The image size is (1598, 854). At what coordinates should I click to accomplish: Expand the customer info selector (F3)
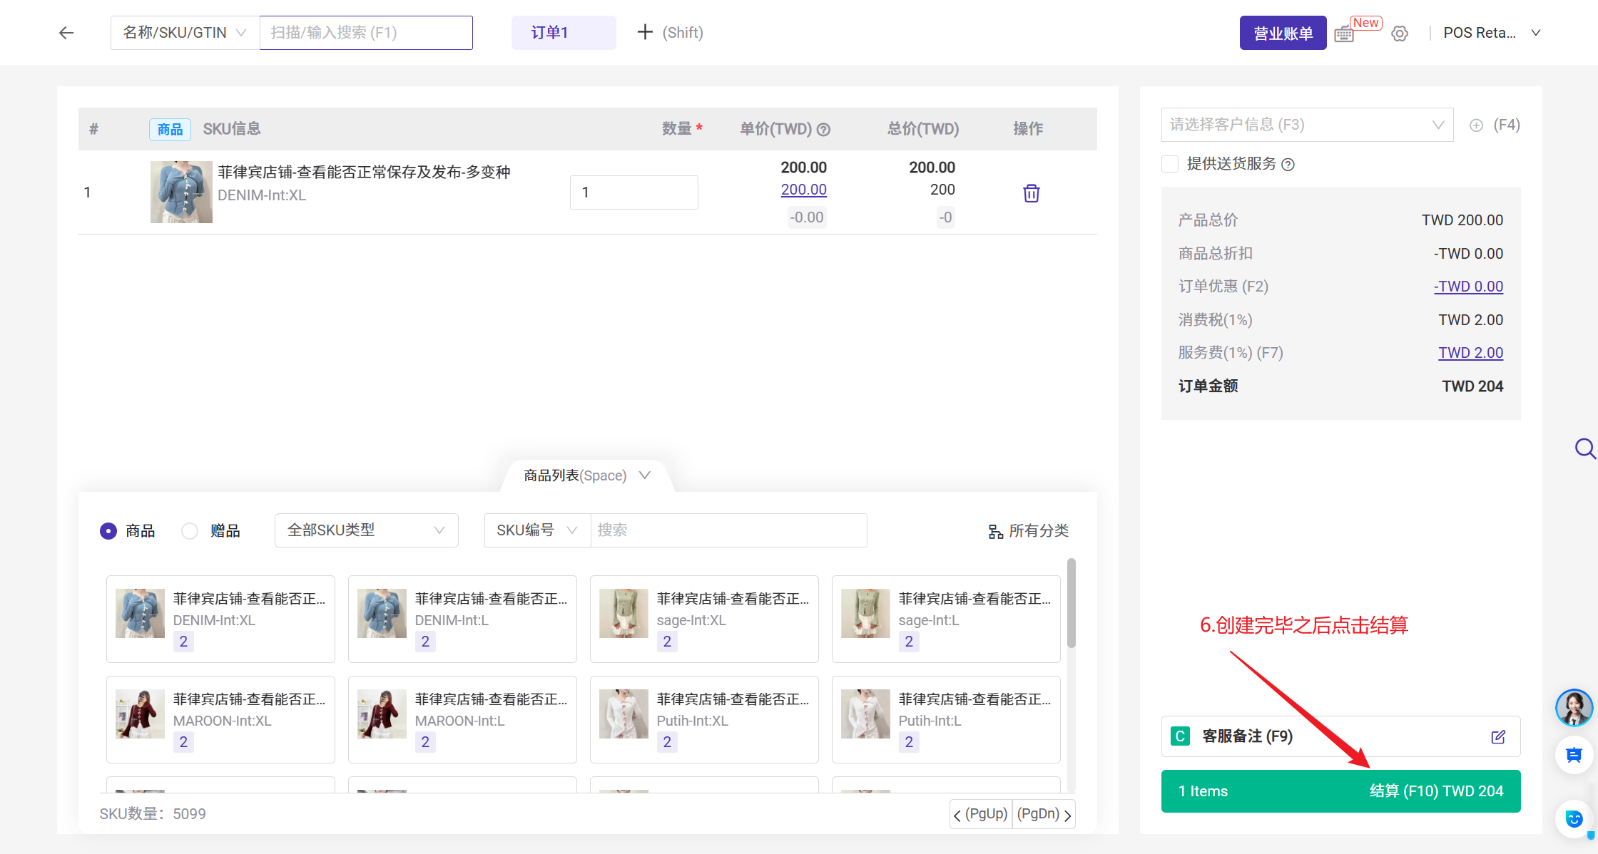coord(1307,125)
